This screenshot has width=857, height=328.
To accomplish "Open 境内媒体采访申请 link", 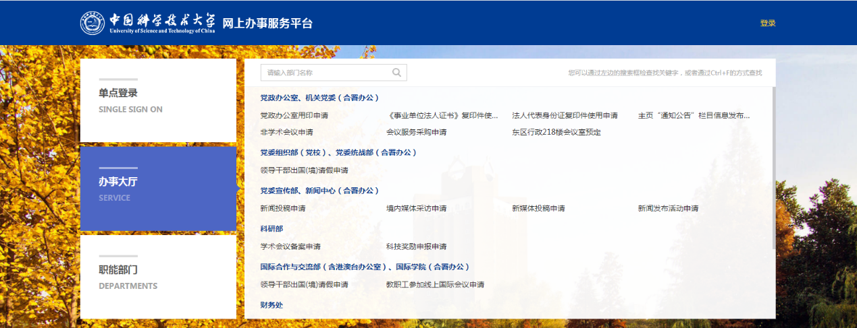I will pos(416,208).
